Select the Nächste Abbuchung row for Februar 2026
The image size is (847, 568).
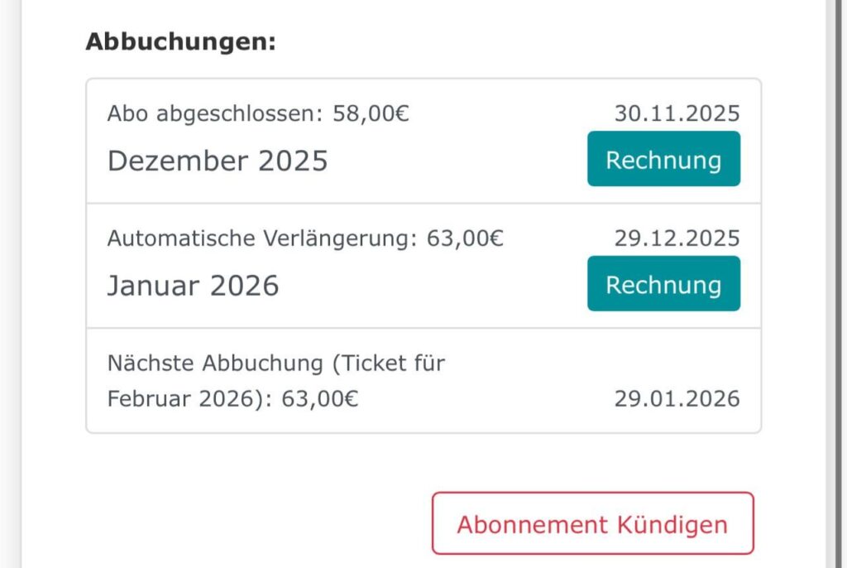coord(331,379)
